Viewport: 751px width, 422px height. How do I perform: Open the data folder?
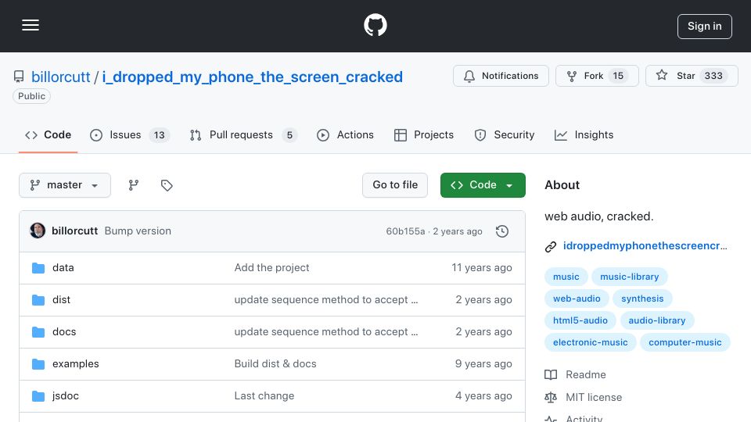pos(63,268)
